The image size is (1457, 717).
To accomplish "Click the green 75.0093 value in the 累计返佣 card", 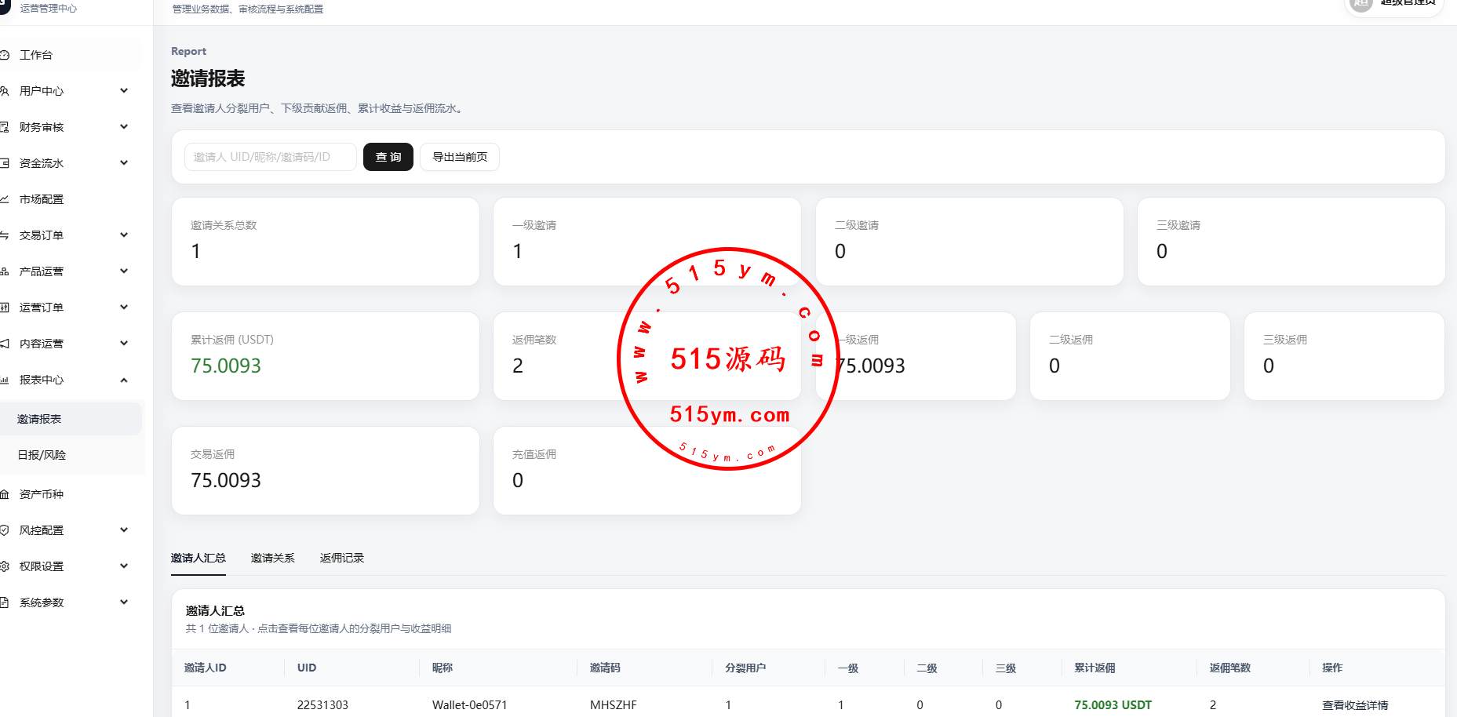I will [226, 366].
